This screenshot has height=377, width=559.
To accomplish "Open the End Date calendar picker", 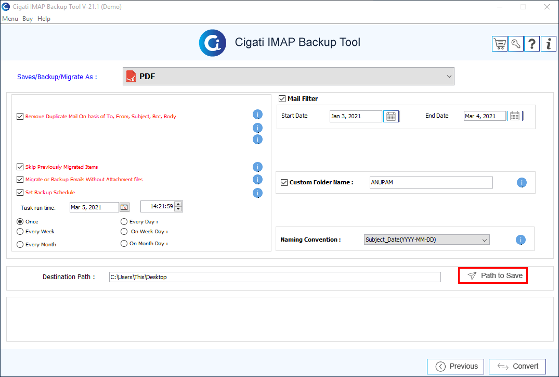I will [x=515, y=116].
